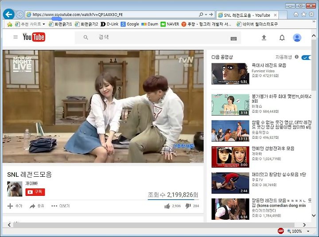The width and height of the screenshot is (319, 237).
Task: Open the on-screen keyboard icon in search box
Action: 233,39
